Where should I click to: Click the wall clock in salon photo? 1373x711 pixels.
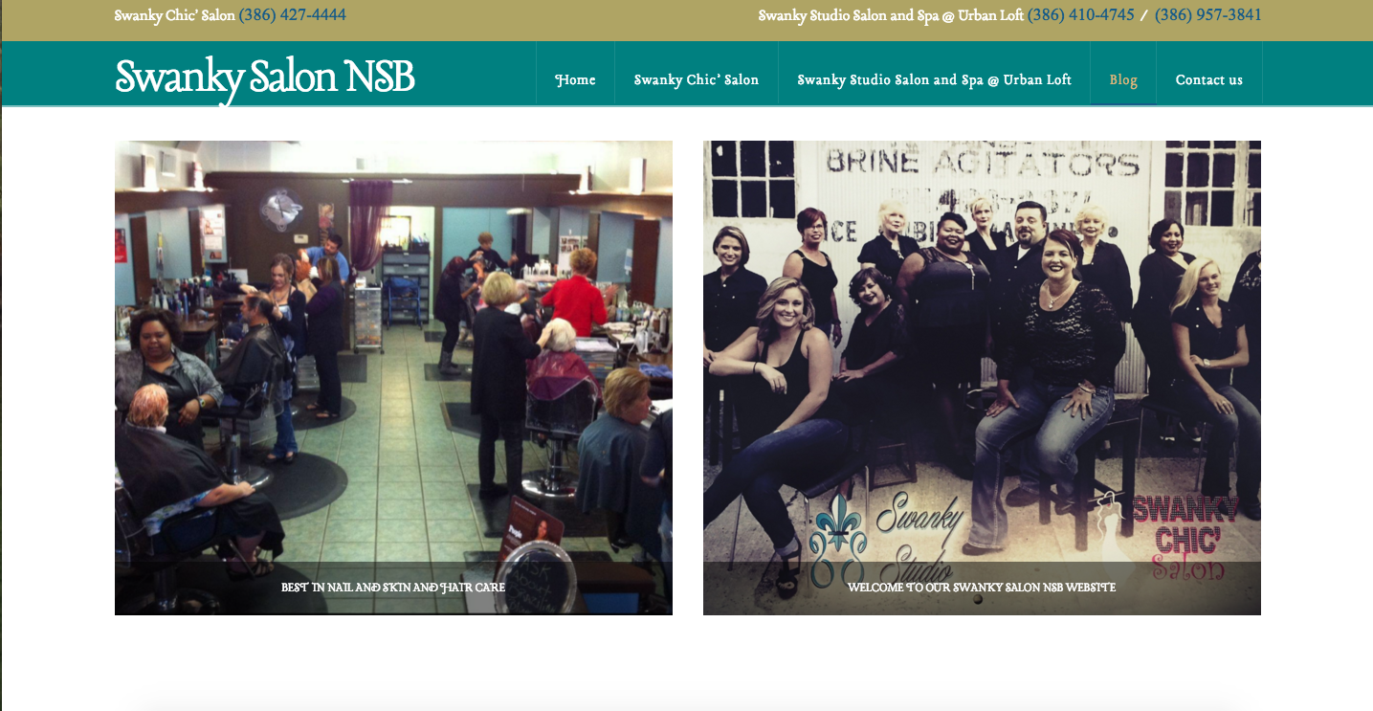coord(281,206)
